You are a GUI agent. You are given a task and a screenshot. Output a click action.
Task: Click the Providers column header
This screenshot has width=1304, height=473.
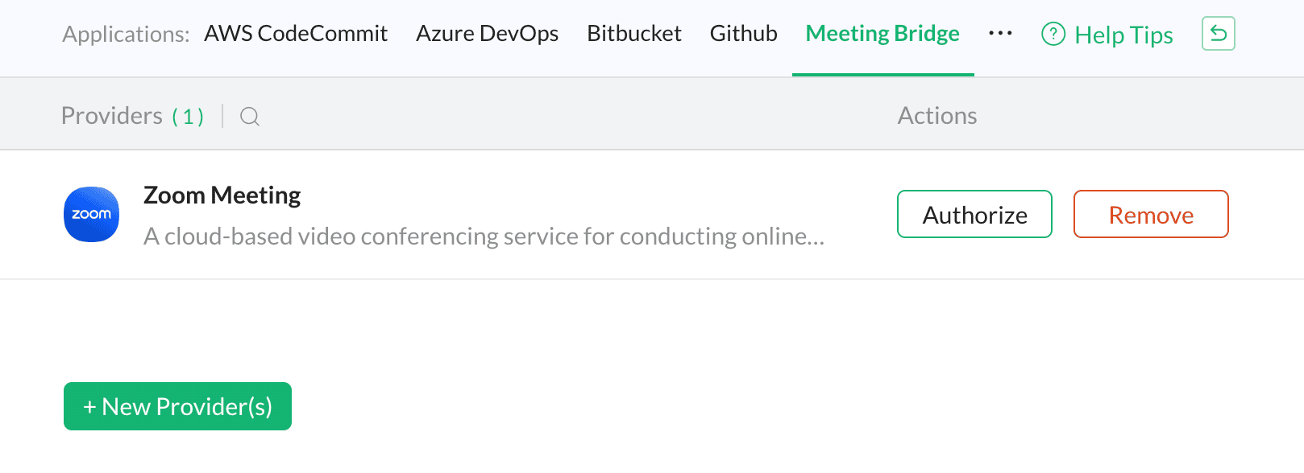coord(112,116)
